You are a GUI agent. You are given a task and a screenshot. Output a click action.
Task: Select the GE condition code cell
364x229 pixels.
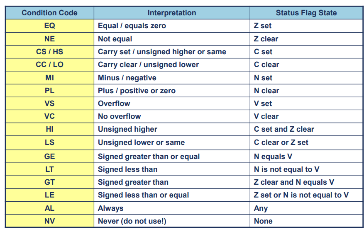pos(49,156)
